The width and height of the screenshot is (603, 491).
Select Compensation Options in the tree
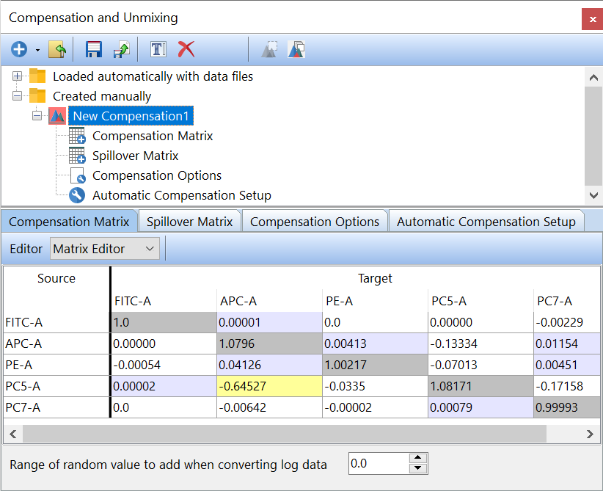(x=156, y=175)
